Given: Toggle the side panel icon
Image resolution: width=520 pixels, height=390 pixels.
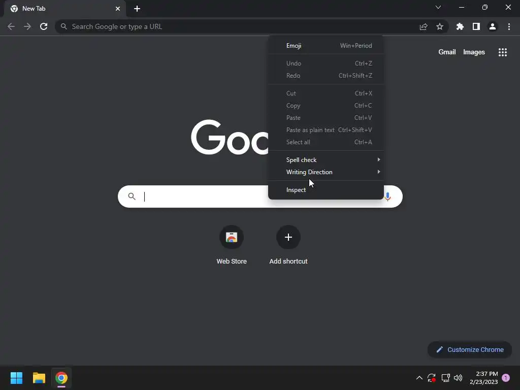Looking at the screenshot, I should click(476, 26).
